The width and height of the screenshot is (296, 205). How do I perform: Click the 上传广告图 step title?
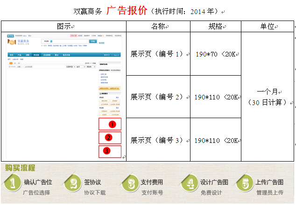click(270, 182)
